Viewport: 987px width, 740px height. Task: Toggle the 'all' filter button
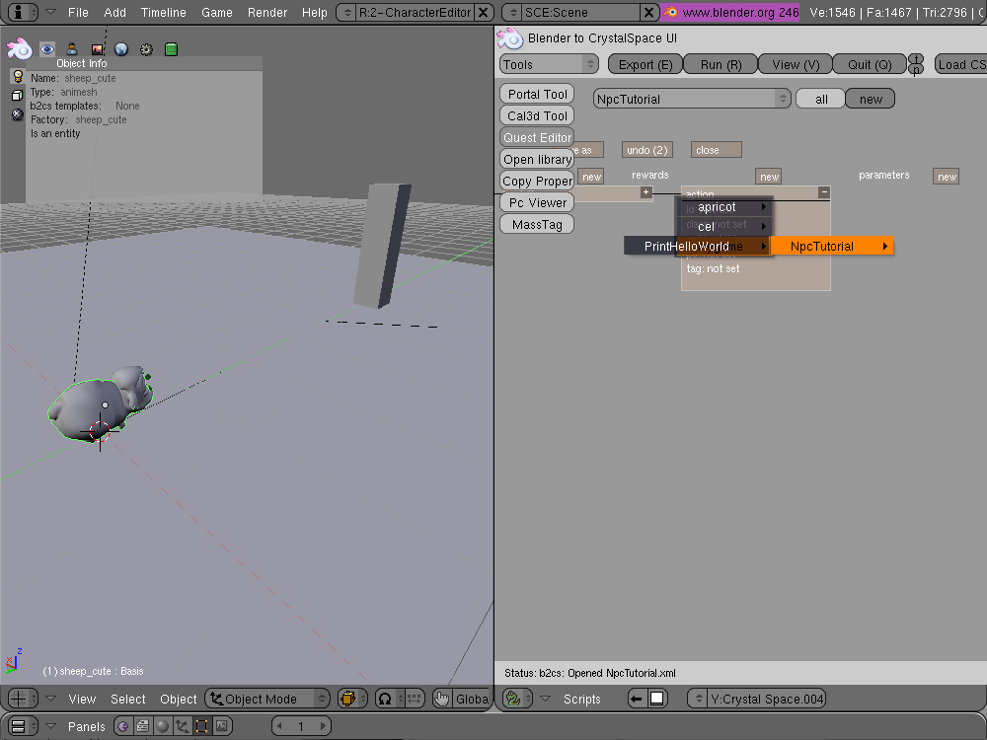tap(821, 99)
